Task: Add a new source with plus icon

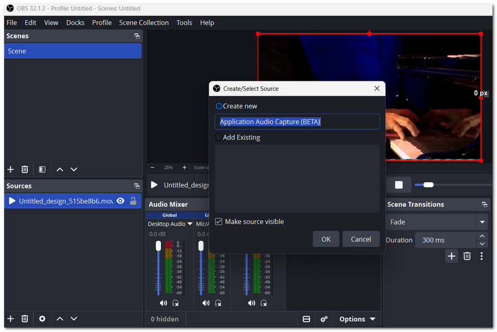Action: pyautogui.click(x=11, y=319)
